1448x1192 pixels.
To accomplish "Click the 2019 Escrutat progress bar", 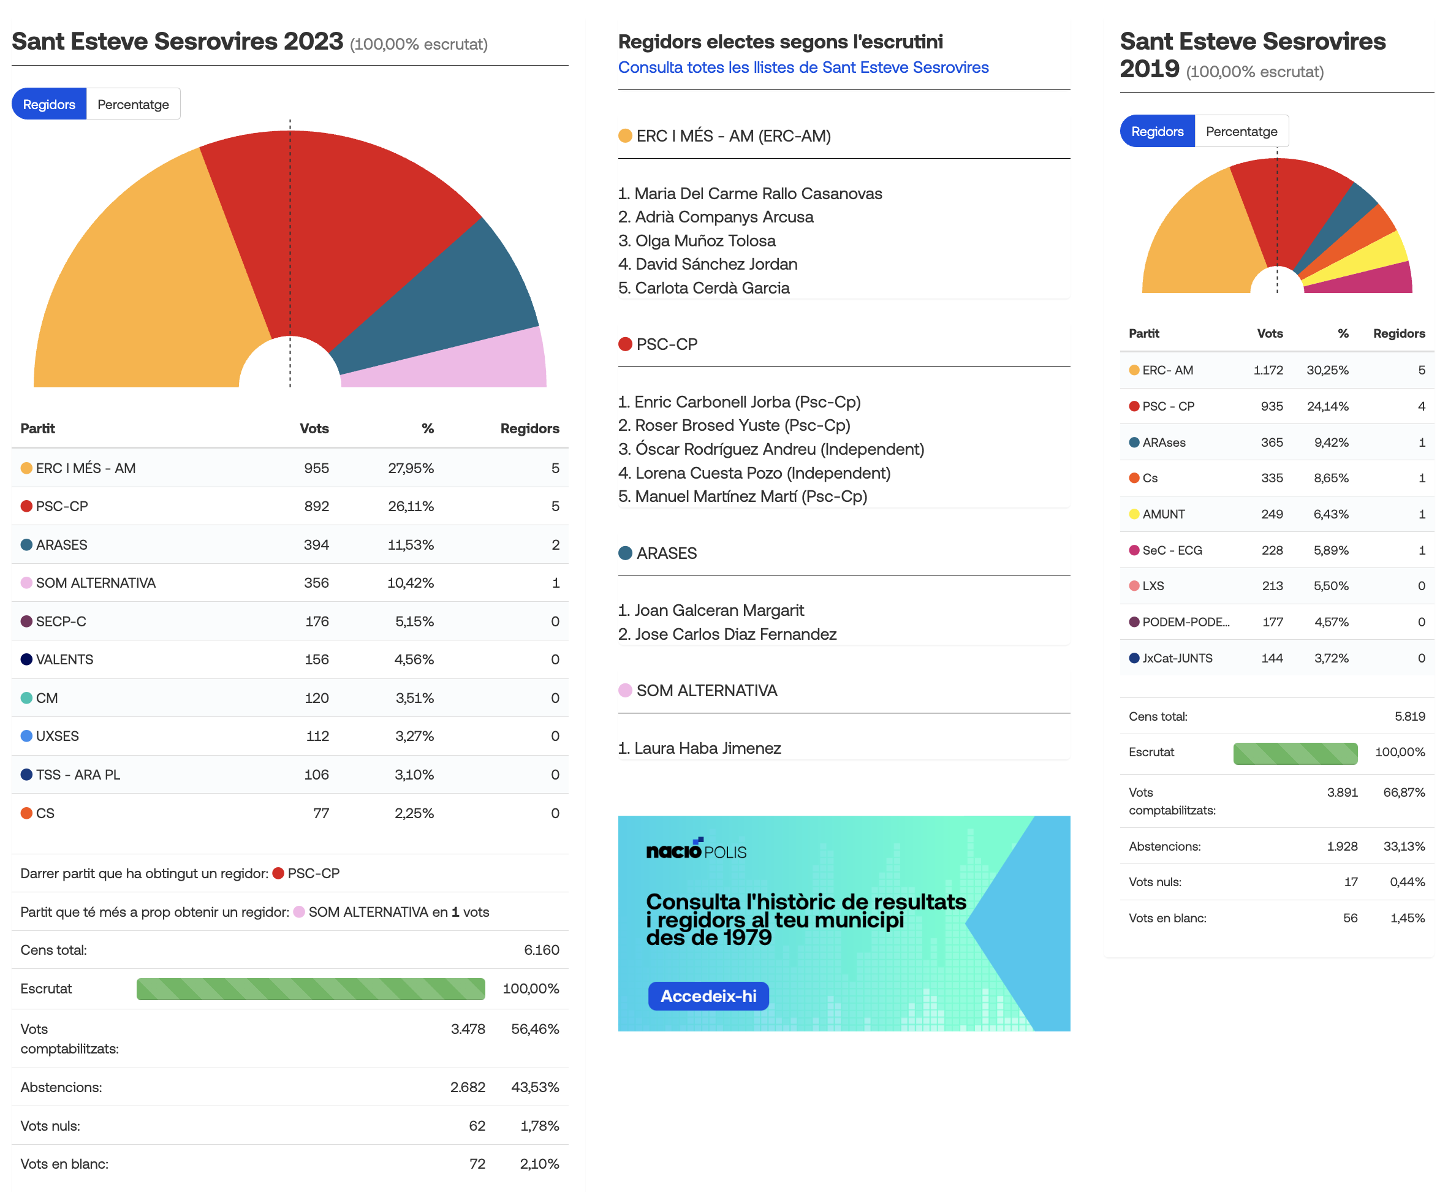I will click(1294, 753).
